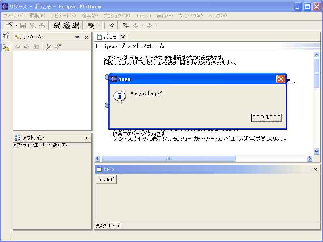Restart Tomcat with the third cat icon
323x242 pixels.
76,25
